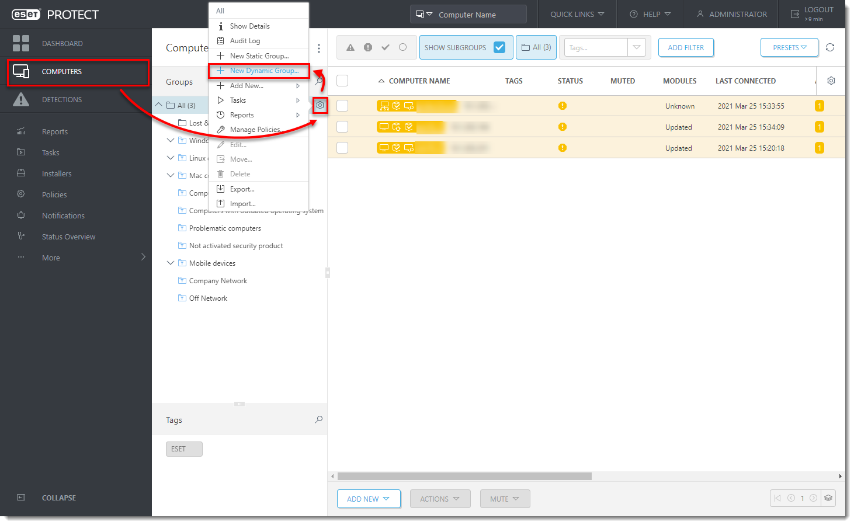The image size is (854, 525).
Task: Click the alert badge on the 15:33:55 row
Action: [x=820, y=106]
